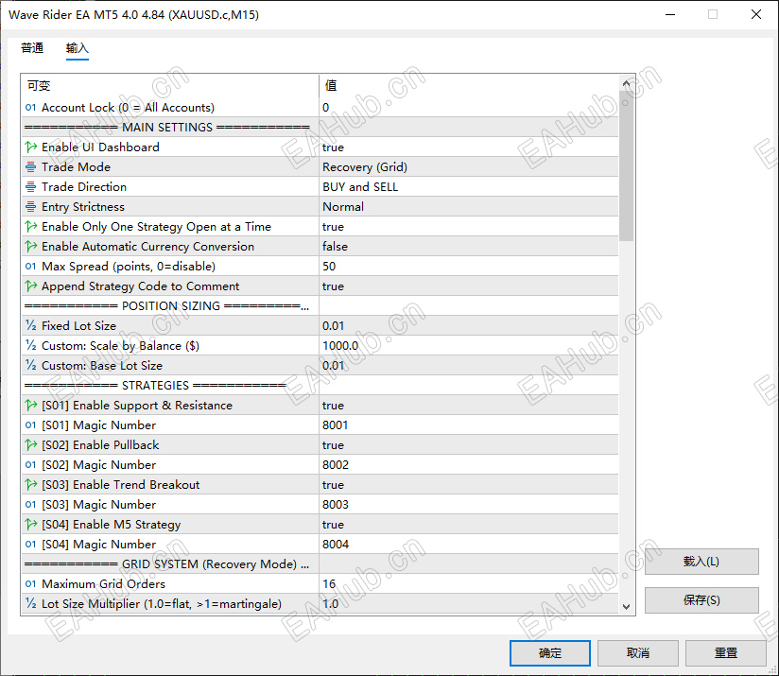Click the 值 column header

(469, 85)
